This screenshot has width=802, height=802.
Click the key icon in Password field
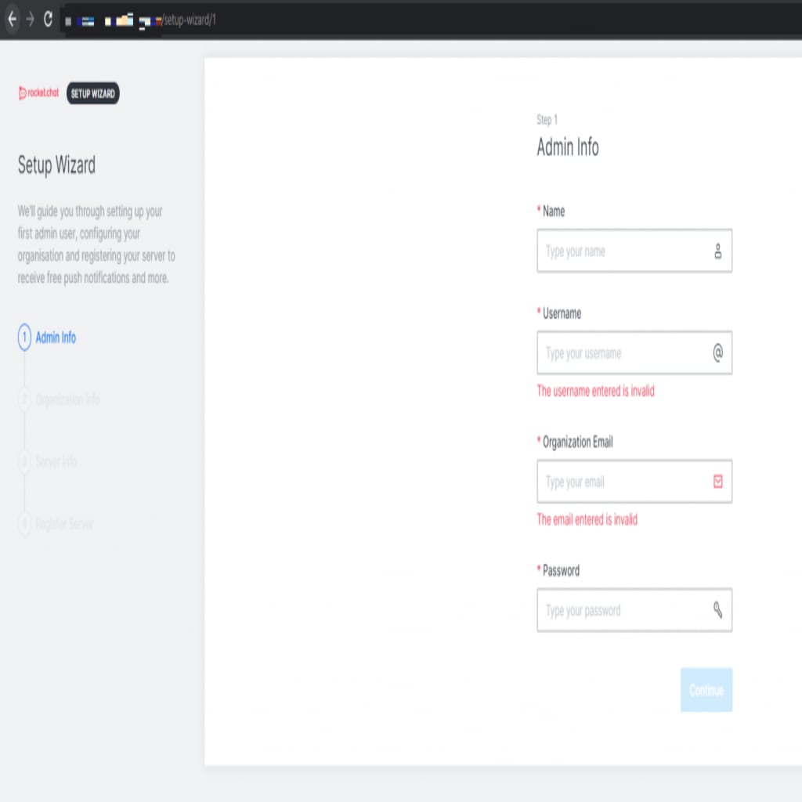pyautogui.click(x=717, y=609)
